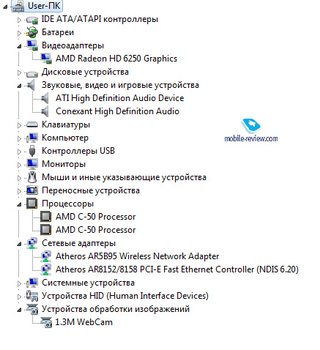Image resolution: width=320 pixels, height=350 pixels.
Task: Click the network icon for Atheros AR5B95 Wireless adapter
Action: click(x=46, y=256)
